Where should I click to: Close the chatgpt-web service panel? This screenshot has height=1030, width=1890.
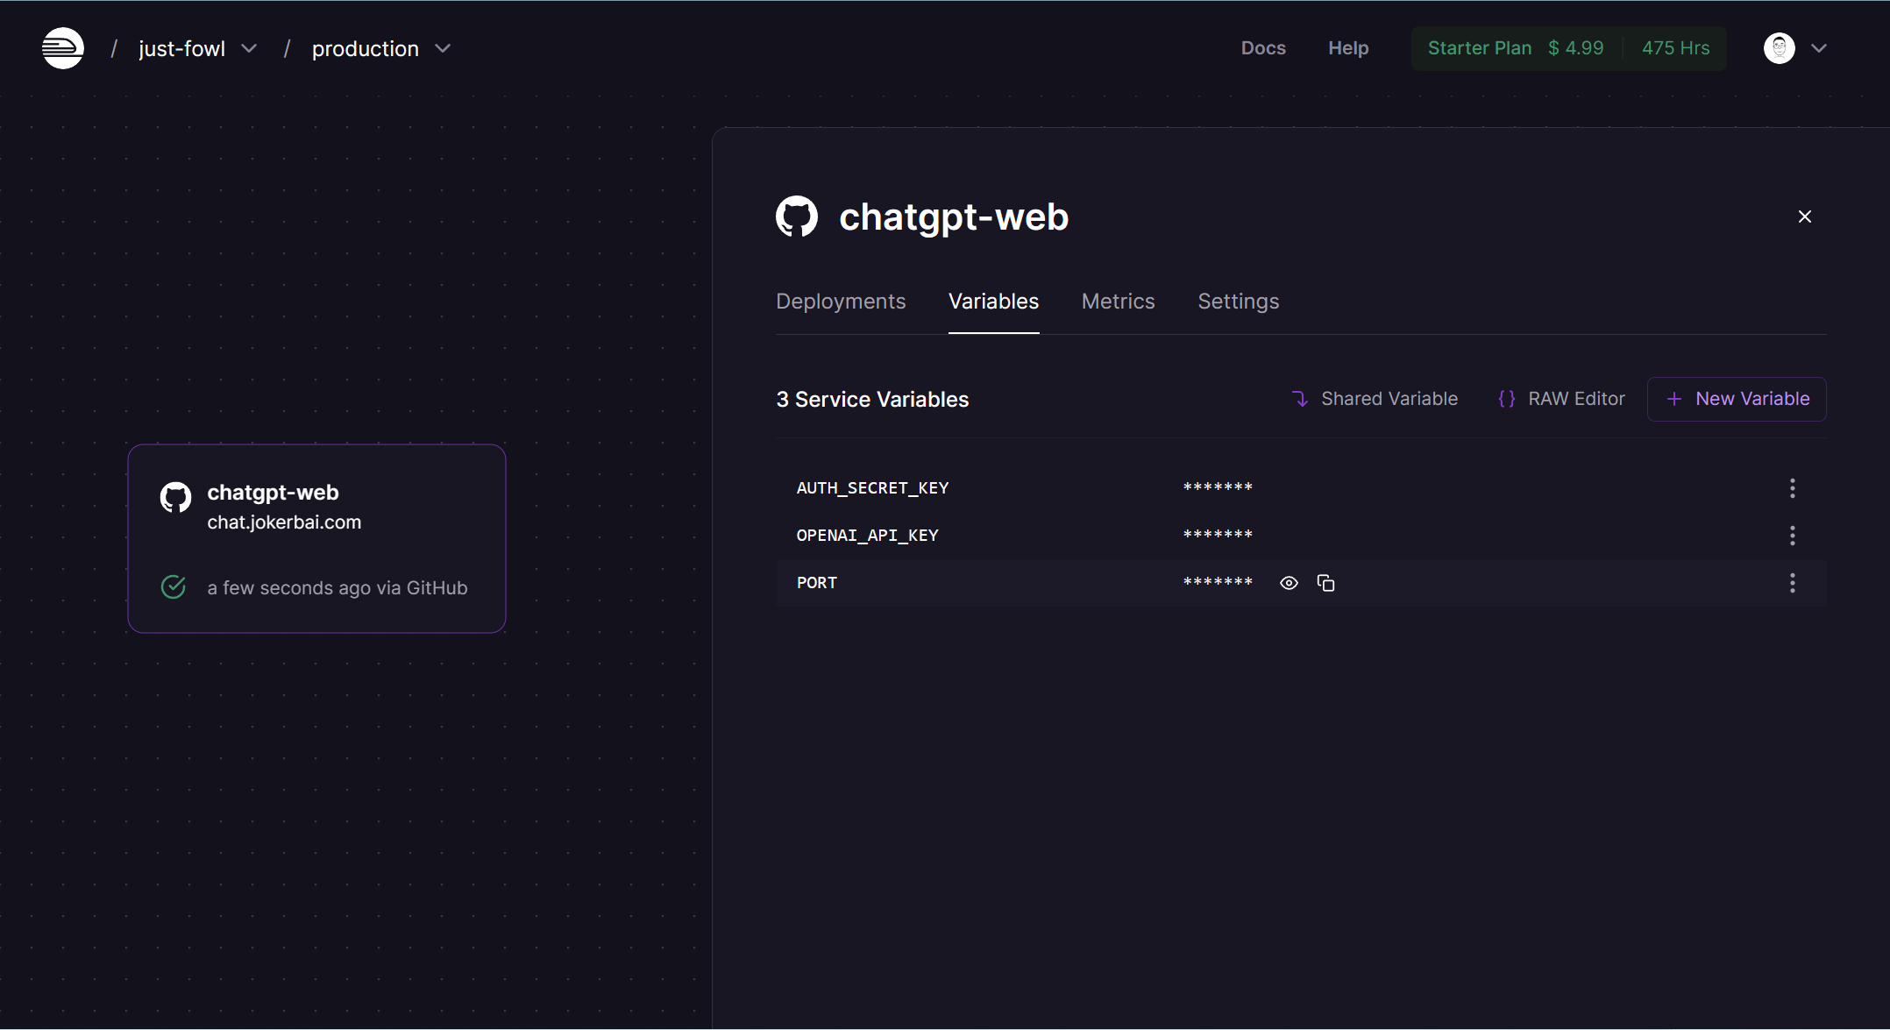pyautogui.click(x=1805, y=217)
